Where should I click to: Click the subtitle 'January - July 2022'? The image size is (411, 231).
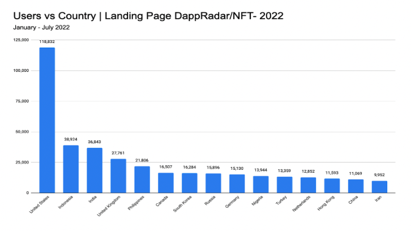pos(41,28)
